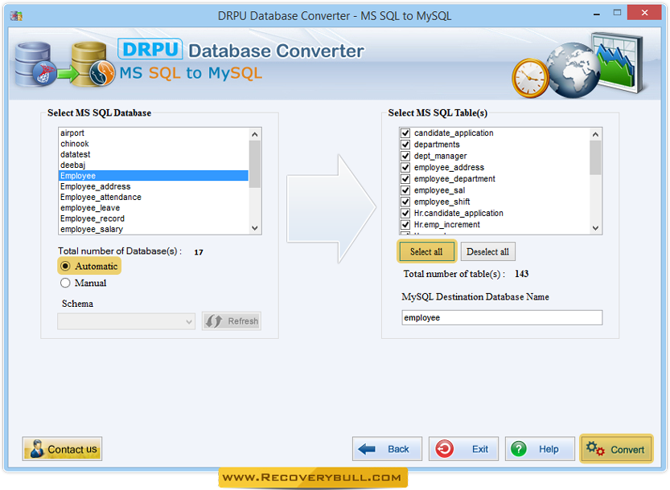Viewport: 670px width, 490px height.
Task: Select Employee_record database
Action: click(x=154, y=218)
